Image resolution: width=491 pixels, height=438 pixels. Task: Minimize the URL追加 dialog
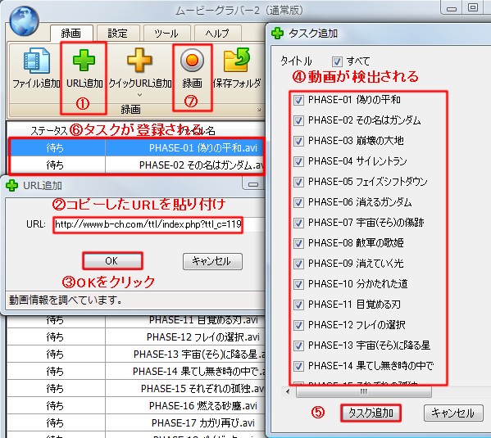(252, 184)
